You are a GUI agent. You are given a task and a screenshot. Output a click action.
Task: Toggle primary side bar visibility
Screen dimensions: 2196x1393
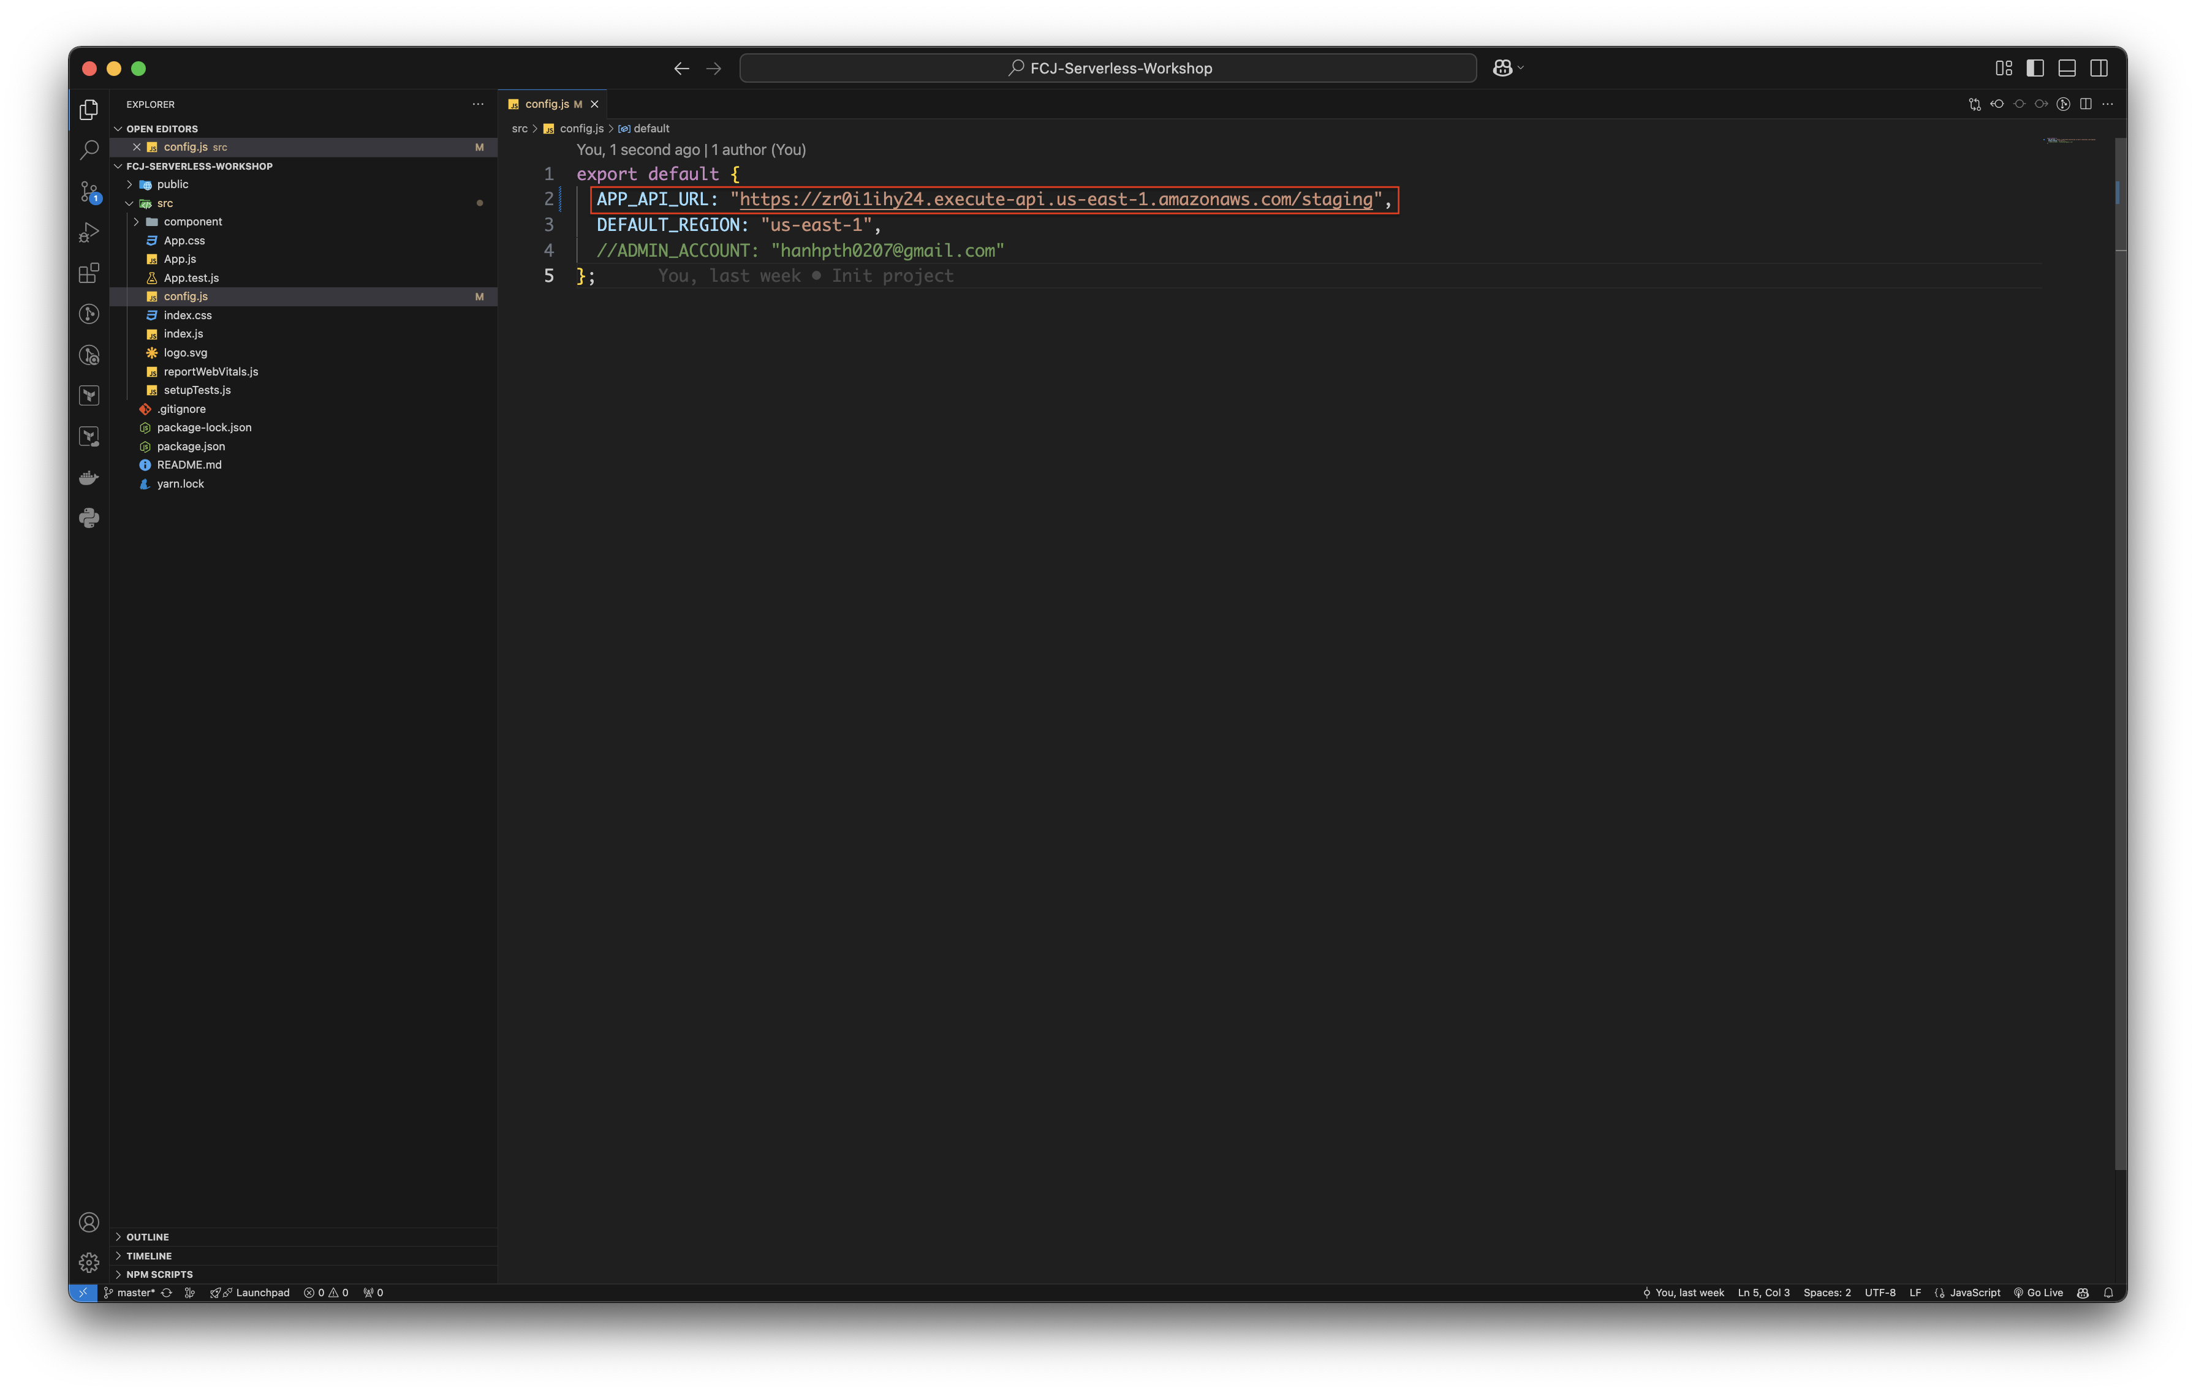[x=2035, y=69]
